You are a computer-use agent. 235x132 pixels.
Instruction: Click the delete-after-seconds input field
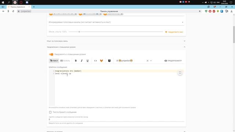tap(116, 120)
